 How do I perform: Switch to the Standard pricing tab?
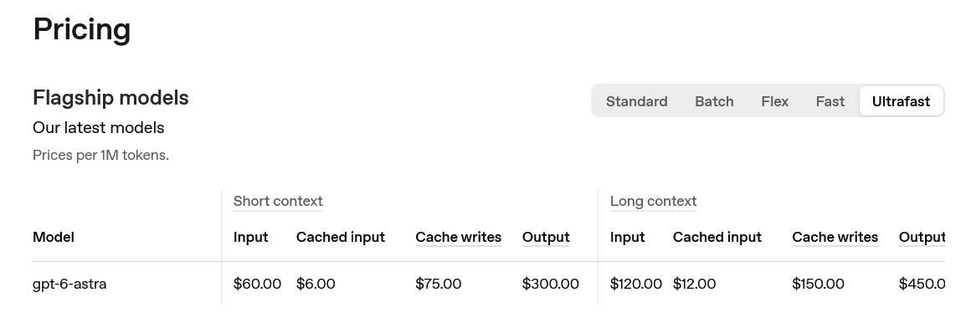(x=636, y=101)
